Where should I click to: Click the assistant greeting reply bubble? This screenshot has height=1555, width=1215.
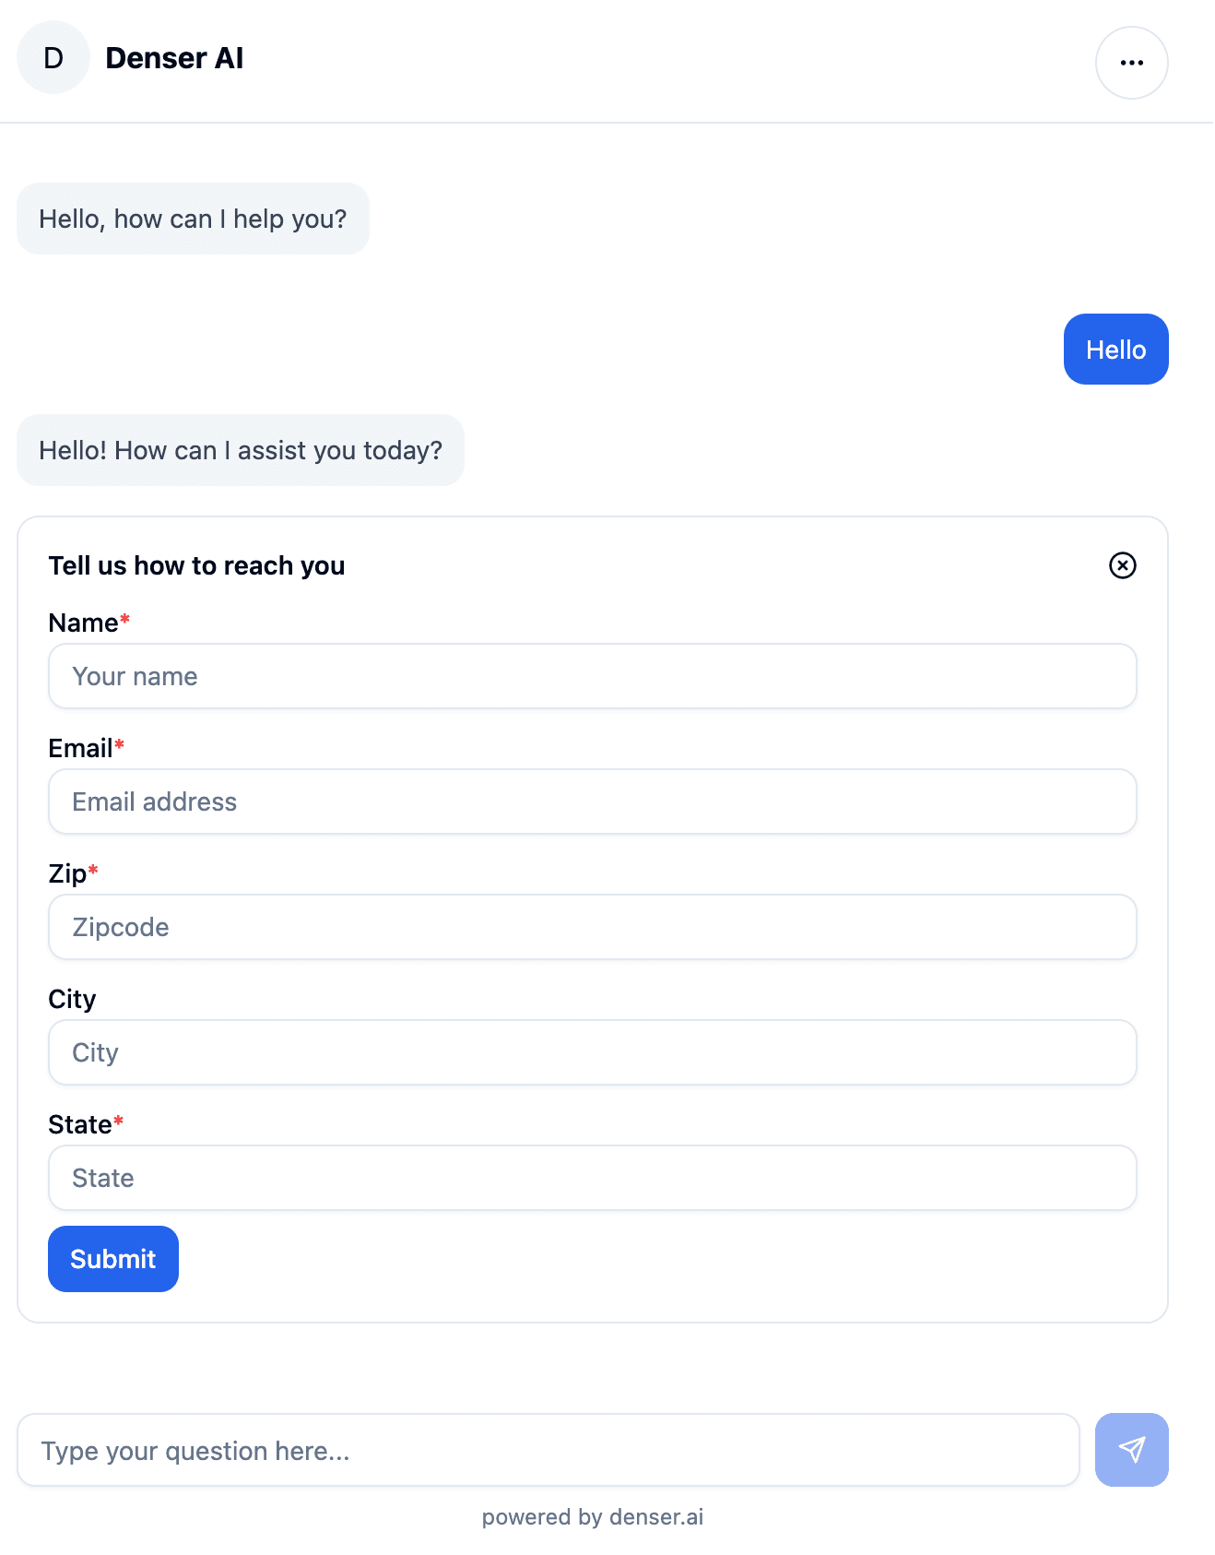241,450
